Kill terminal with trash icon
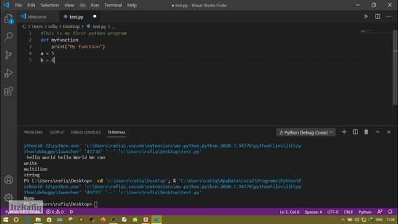 [x=366, y=132]
